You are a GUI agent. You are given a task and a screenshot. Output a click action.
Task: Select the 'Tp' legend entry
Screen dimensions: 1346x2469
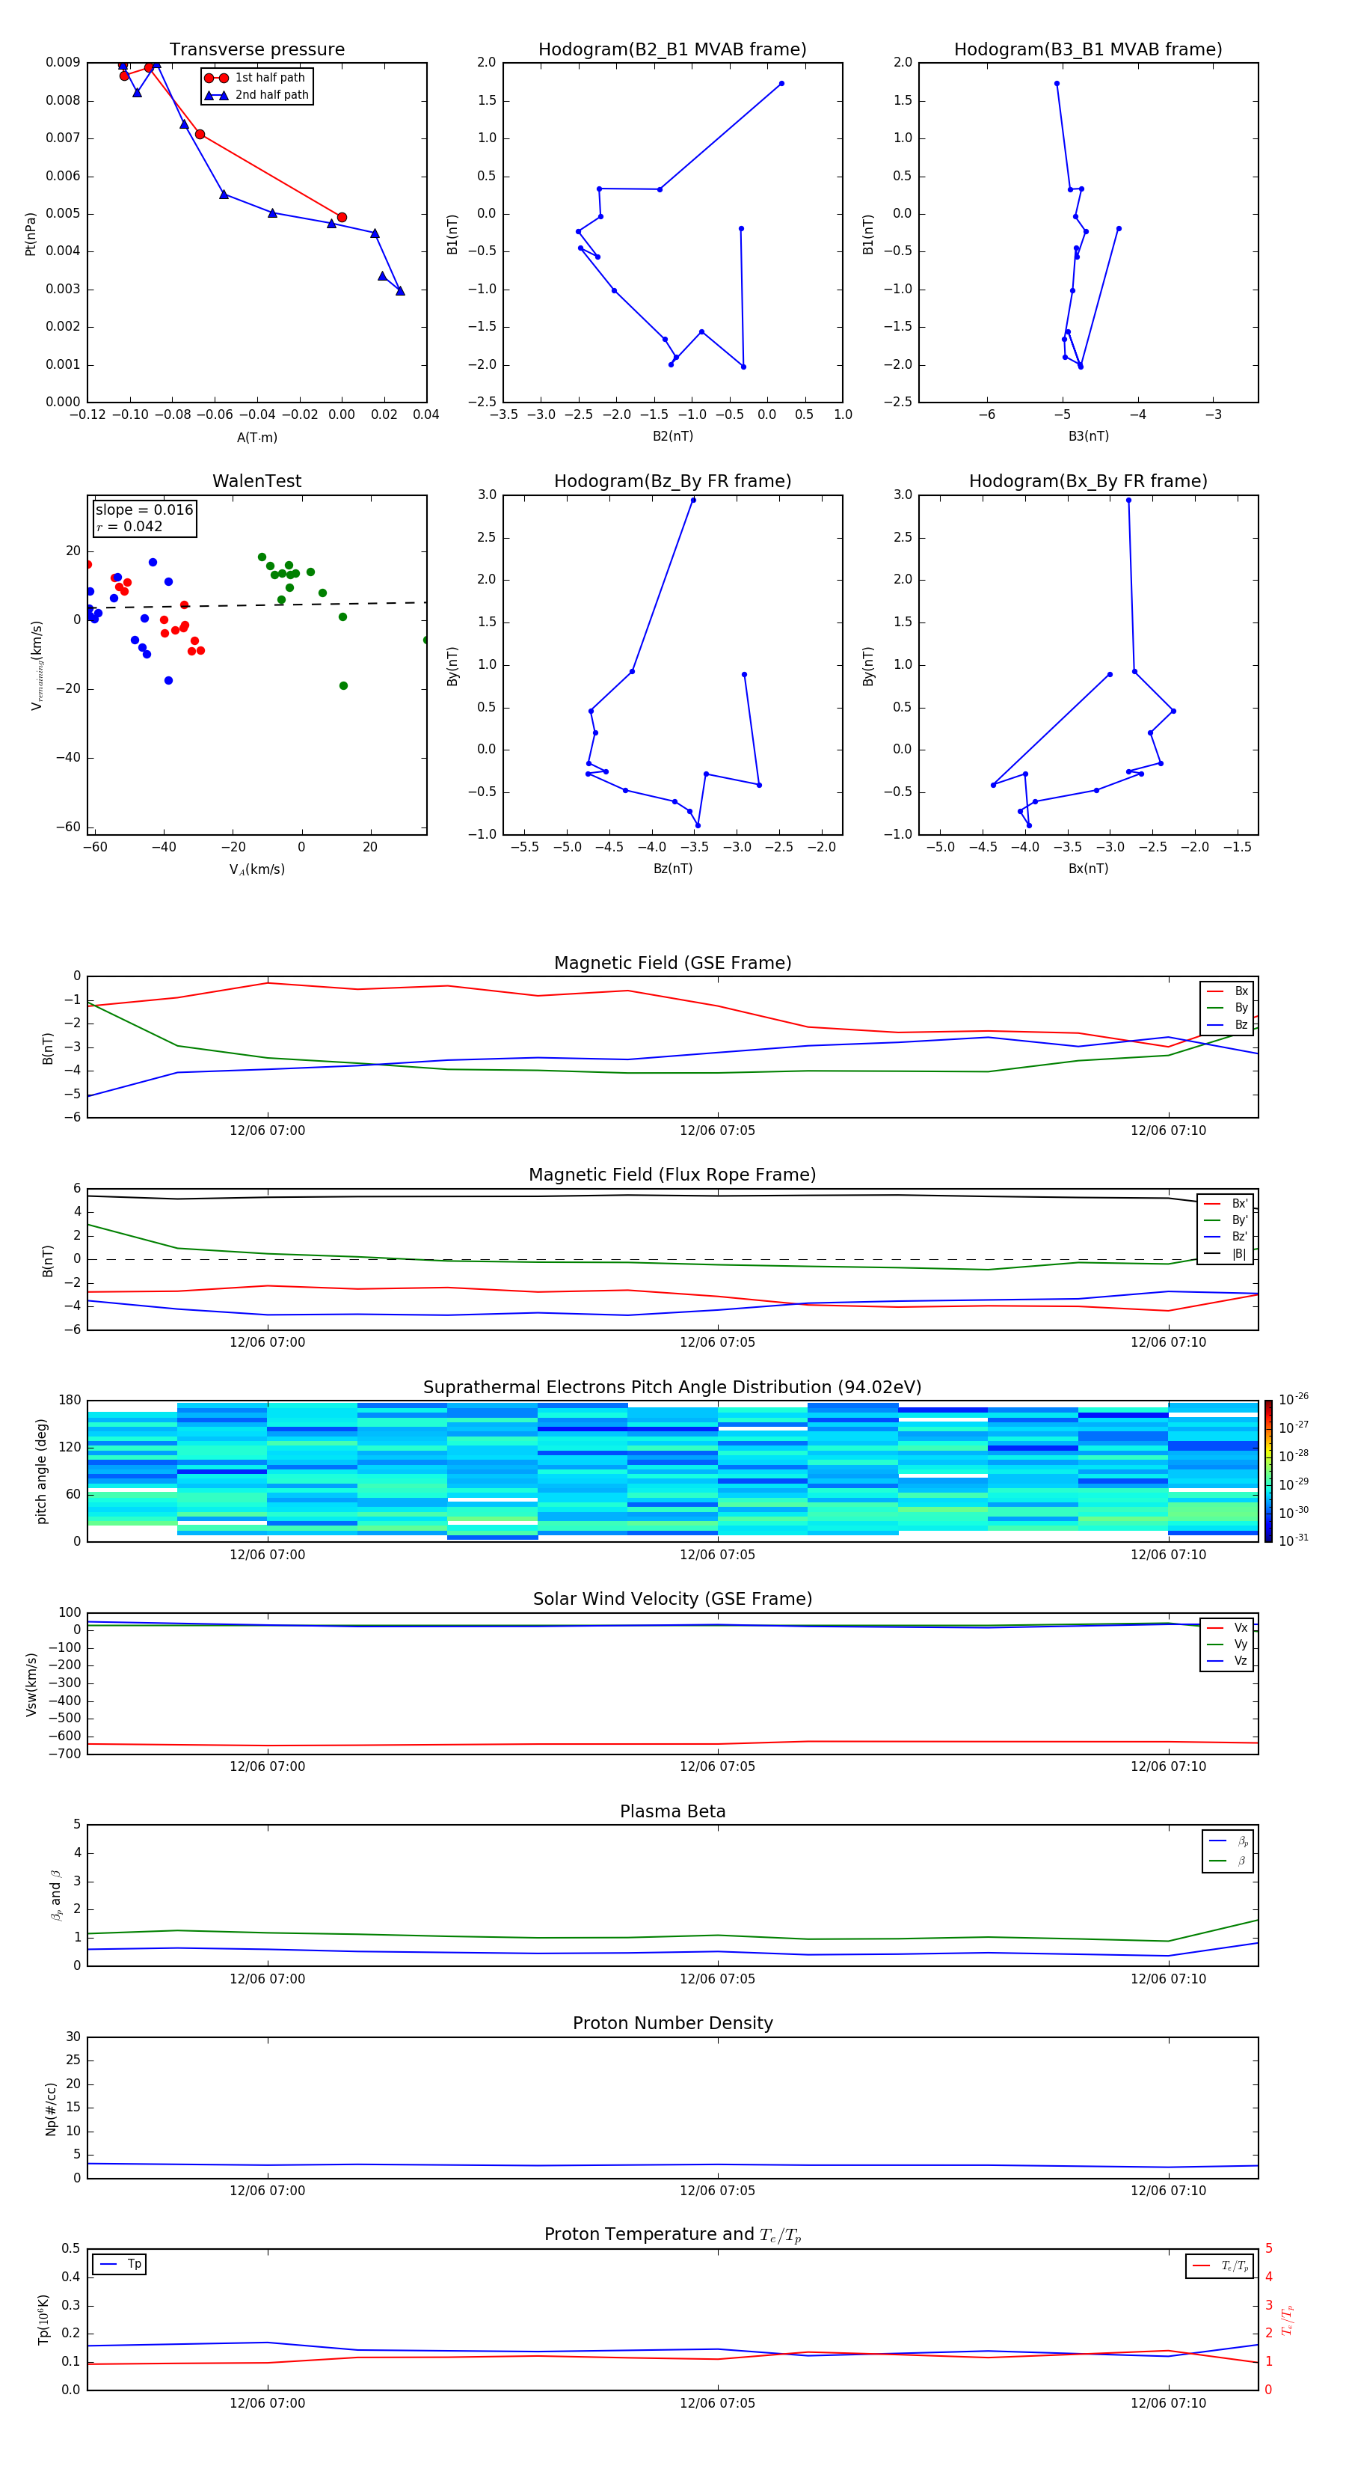pyautogui.click(x=120, y=2264)
